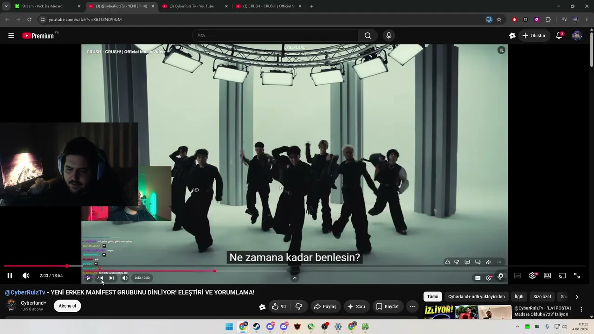
Task: Mute the main video volume
Action: (x=26, y=276)
